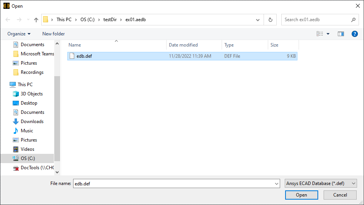Click the Music note icon
The width and height of the screenshot is (364, 205).
point(15,131)
